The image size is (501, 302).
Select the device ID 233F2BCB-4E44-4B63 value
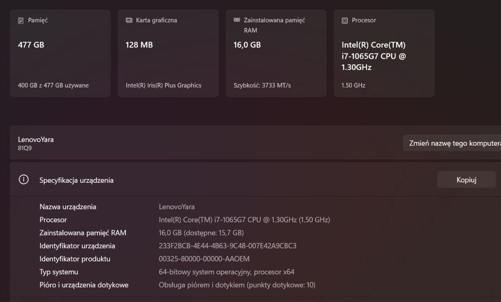click(227, 246)
